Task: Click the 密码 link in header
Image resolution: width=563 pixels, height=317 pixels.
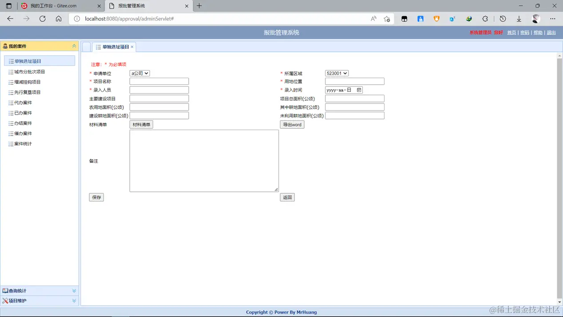Action: pos(525,33)
